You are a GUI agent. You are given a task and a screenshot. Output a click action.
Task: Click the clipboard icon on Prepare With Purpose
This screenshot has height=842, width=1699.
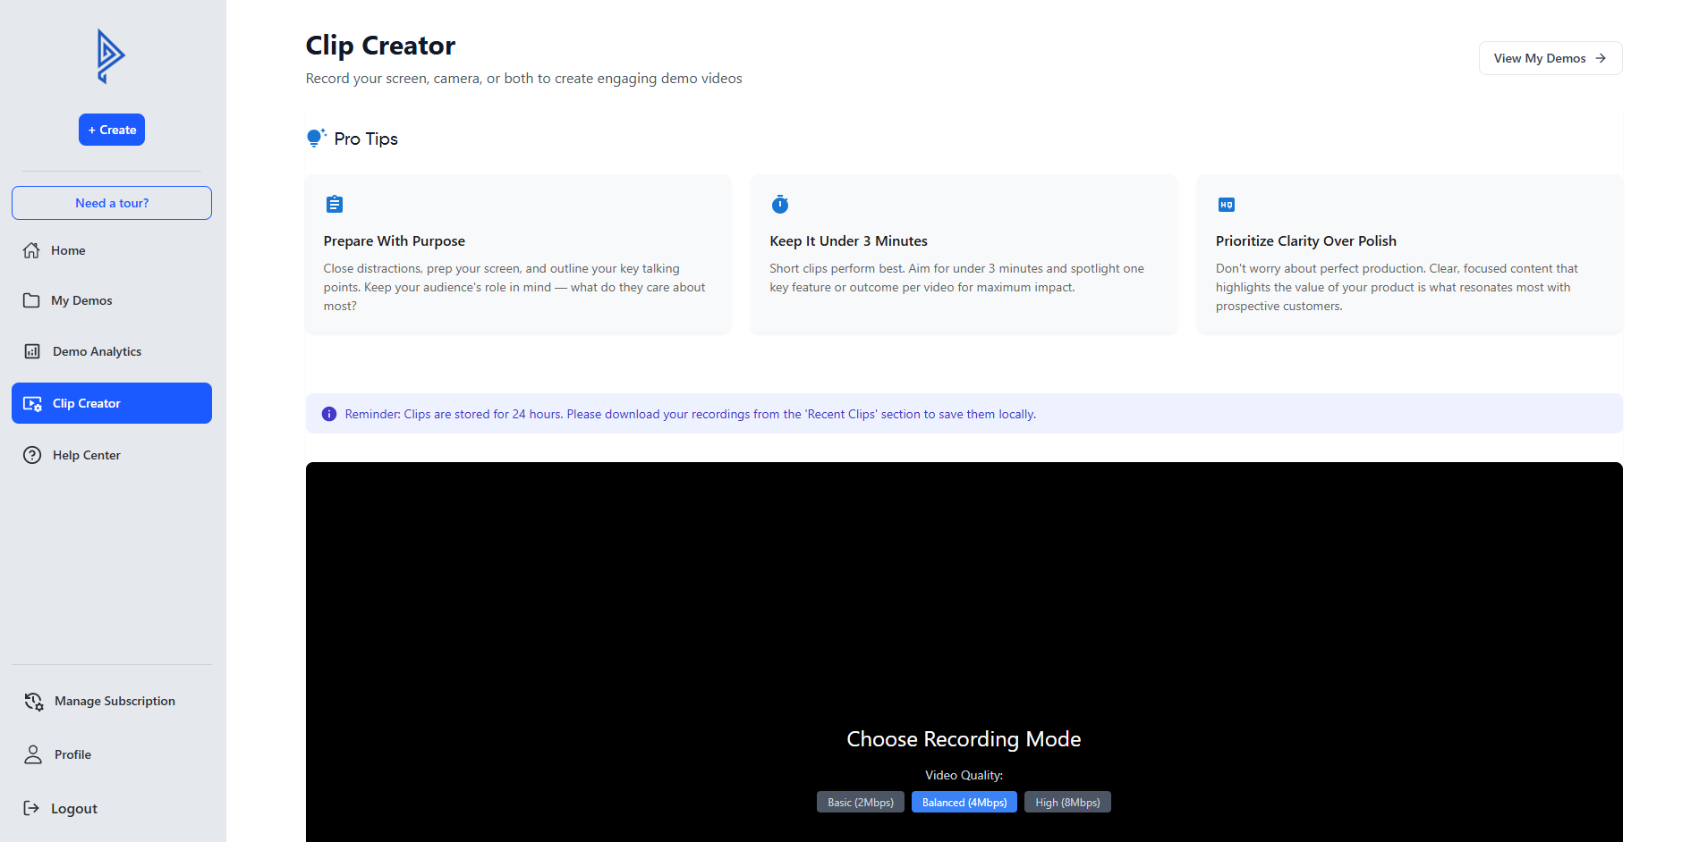(335, 204)
